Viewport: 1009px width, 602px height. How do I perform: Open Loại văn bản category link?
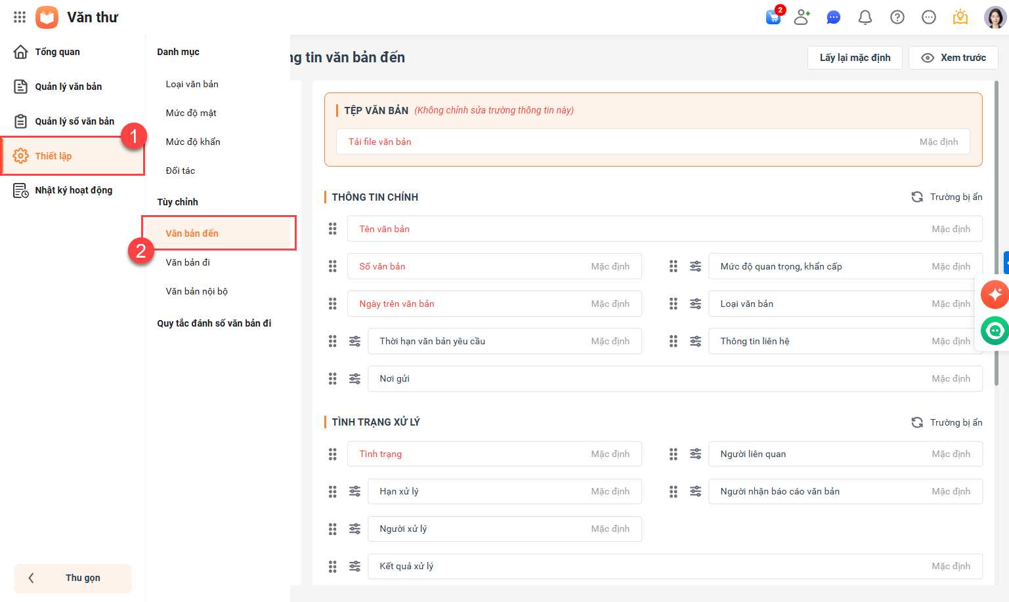click(x=192, y=84)
